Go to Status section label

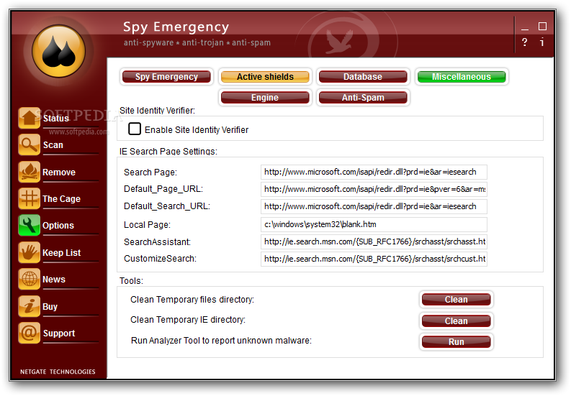(55, 118)
